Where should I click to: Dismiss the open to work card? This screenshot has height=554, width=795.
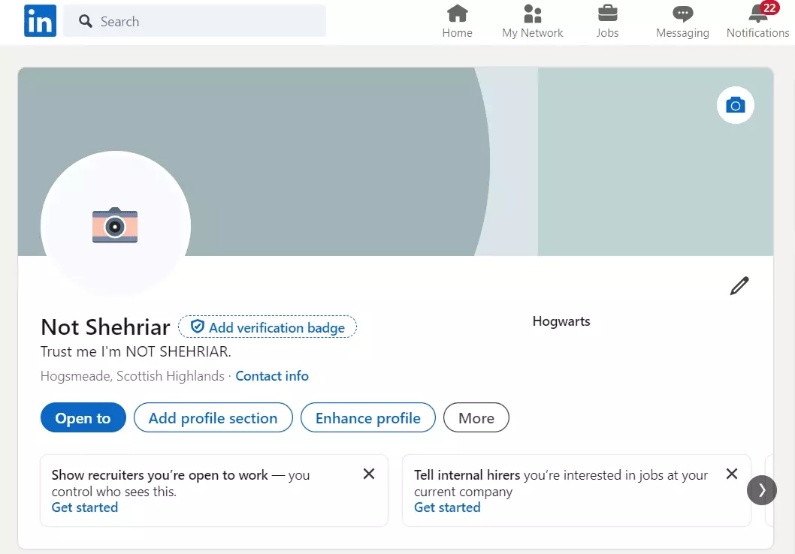pyautogui.click(x=369, y=474)
